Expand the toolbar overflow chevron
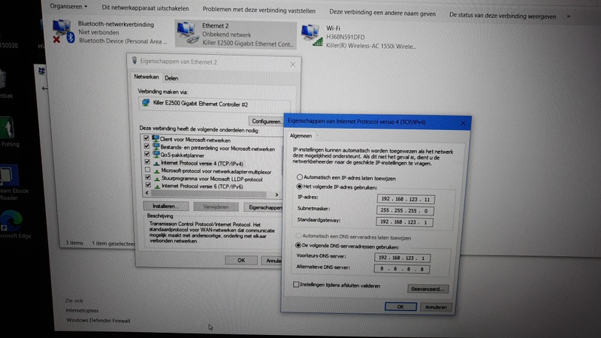The height and width of the screenshot is (338, 601). pyautogui.click(x=569, y=17)
